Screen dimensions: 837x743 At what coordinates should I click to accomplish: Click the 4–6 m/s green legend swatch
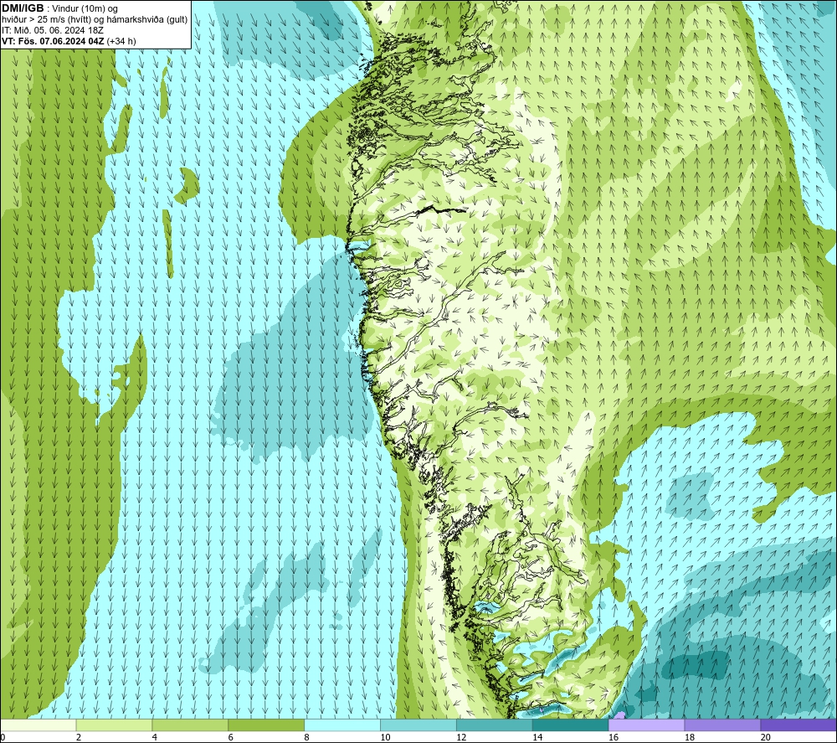click(190, 725)
